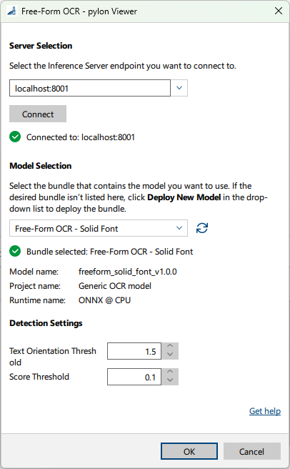Viewport: 290px width, 469px height.
Task: Increase Score Threshold with up arrow
Action: pyautogui.click(x=170, y=372)
